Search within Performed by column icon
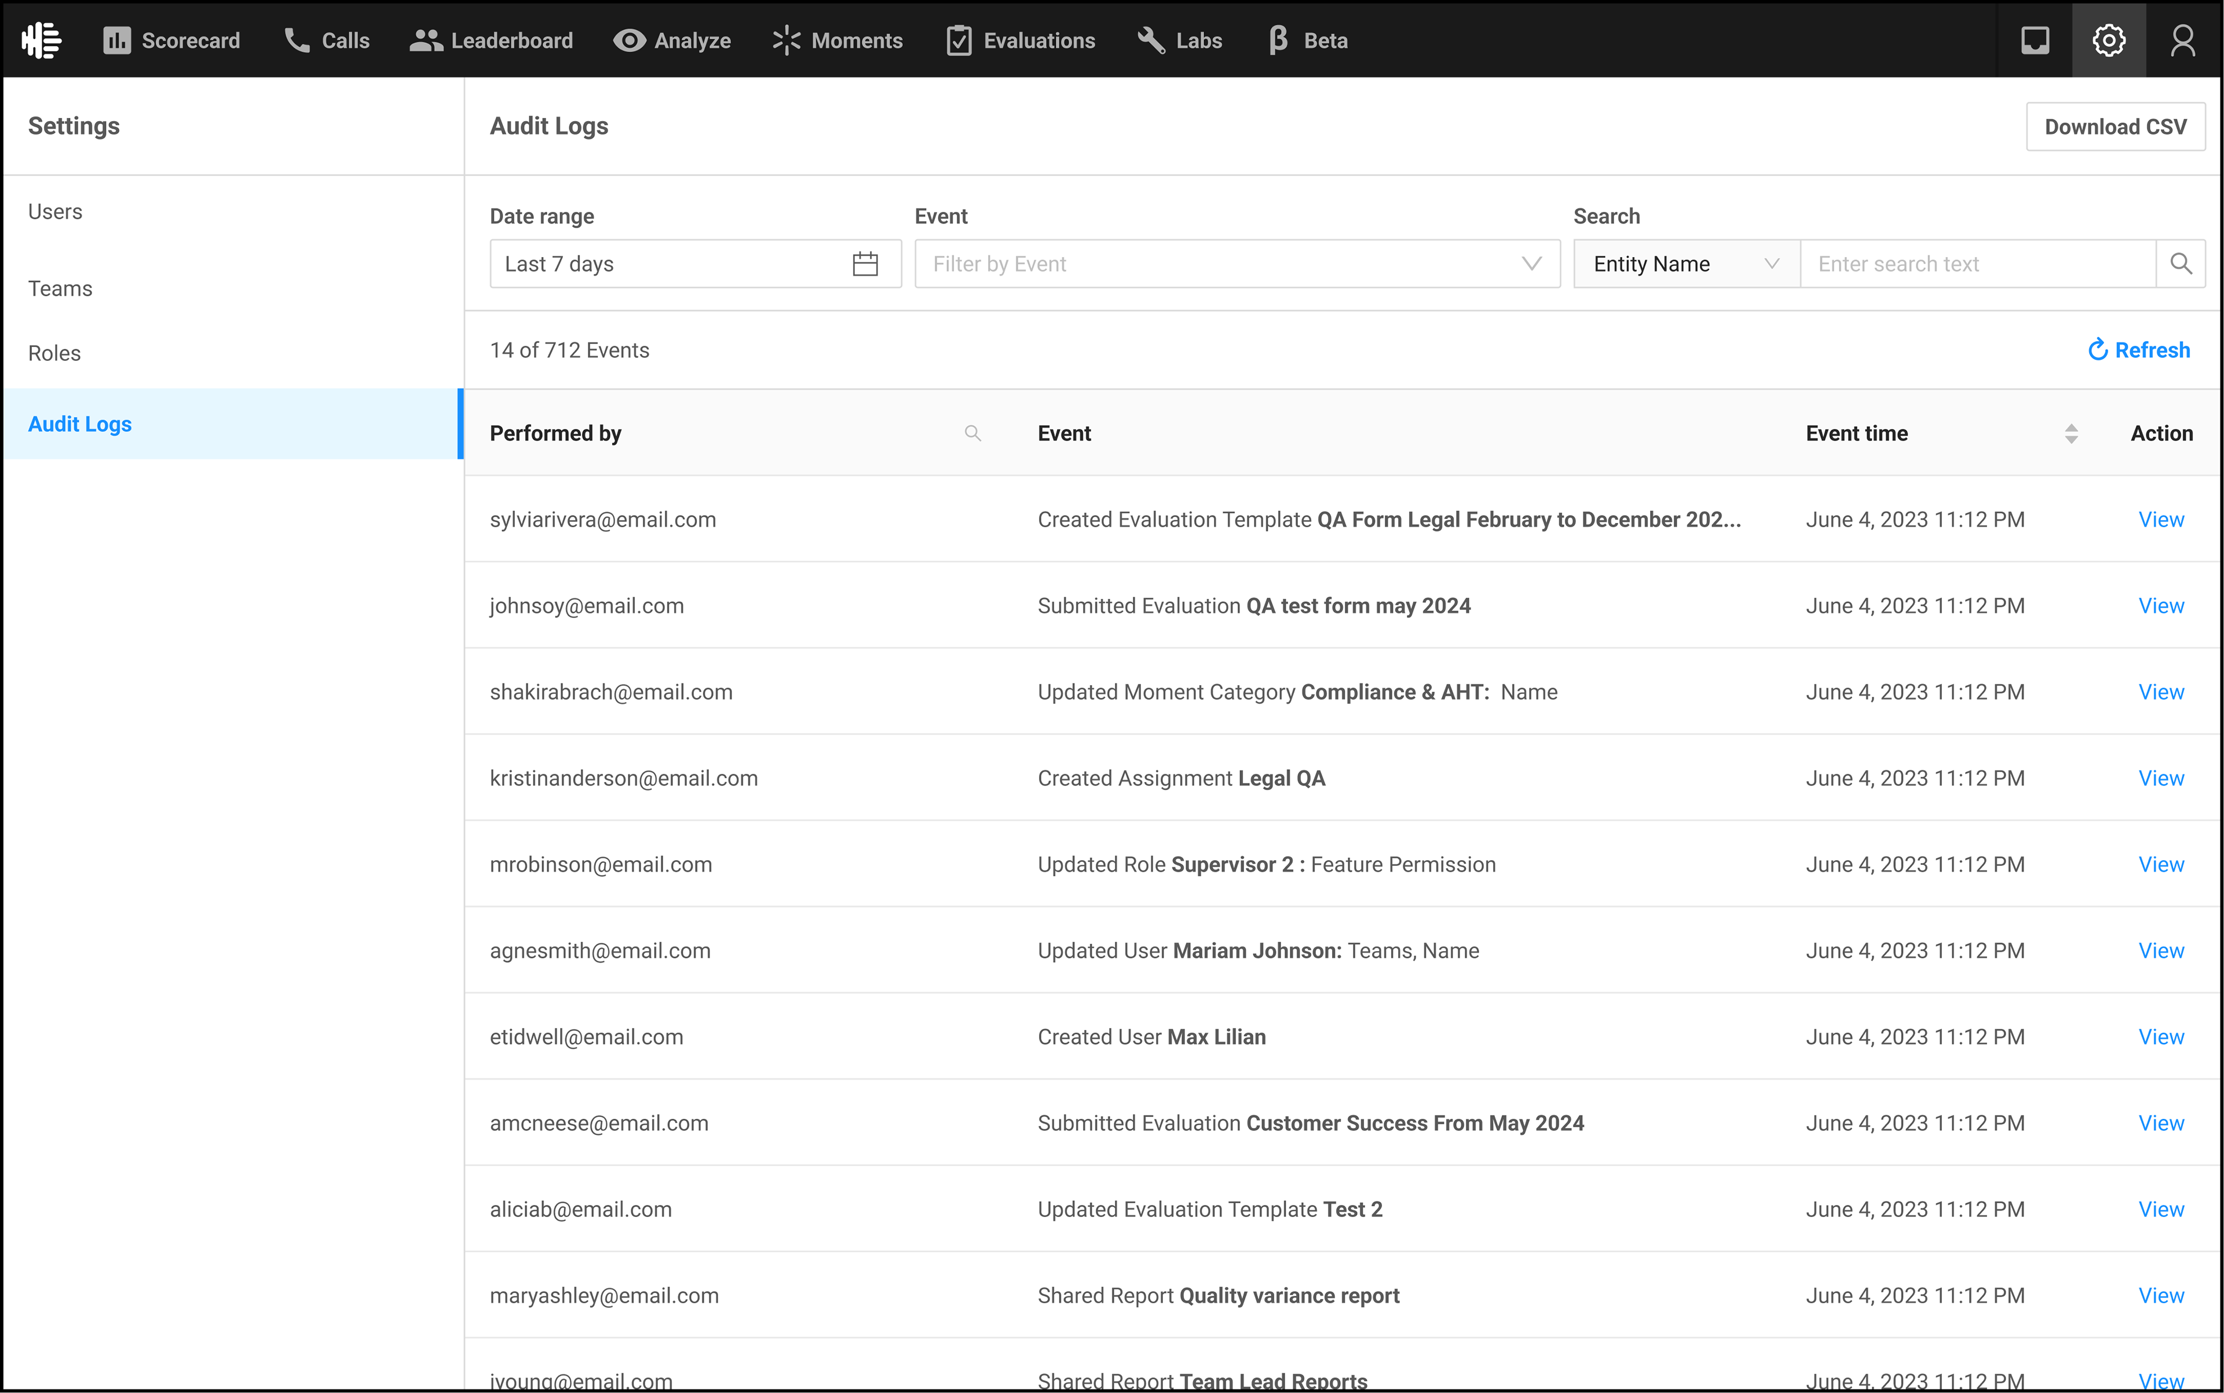Viewport: 2224px width, 1393px height. point(972,433)
